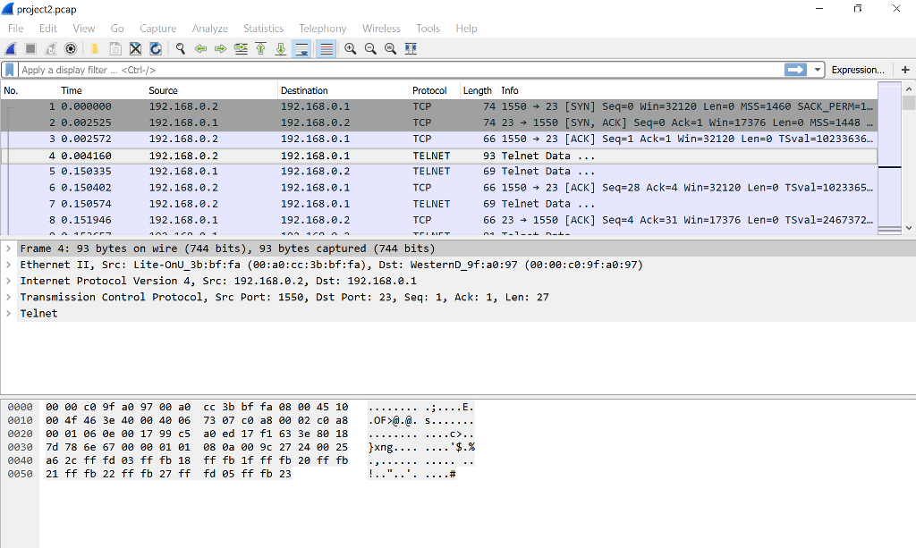The image size is (916, 548).
Task: Click packet list scrollbar up arrow
Action: 909,89
